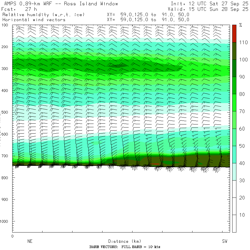Click the 30 value on the color scale
Screen dimensions: 250x250
(x=242, y=180)
